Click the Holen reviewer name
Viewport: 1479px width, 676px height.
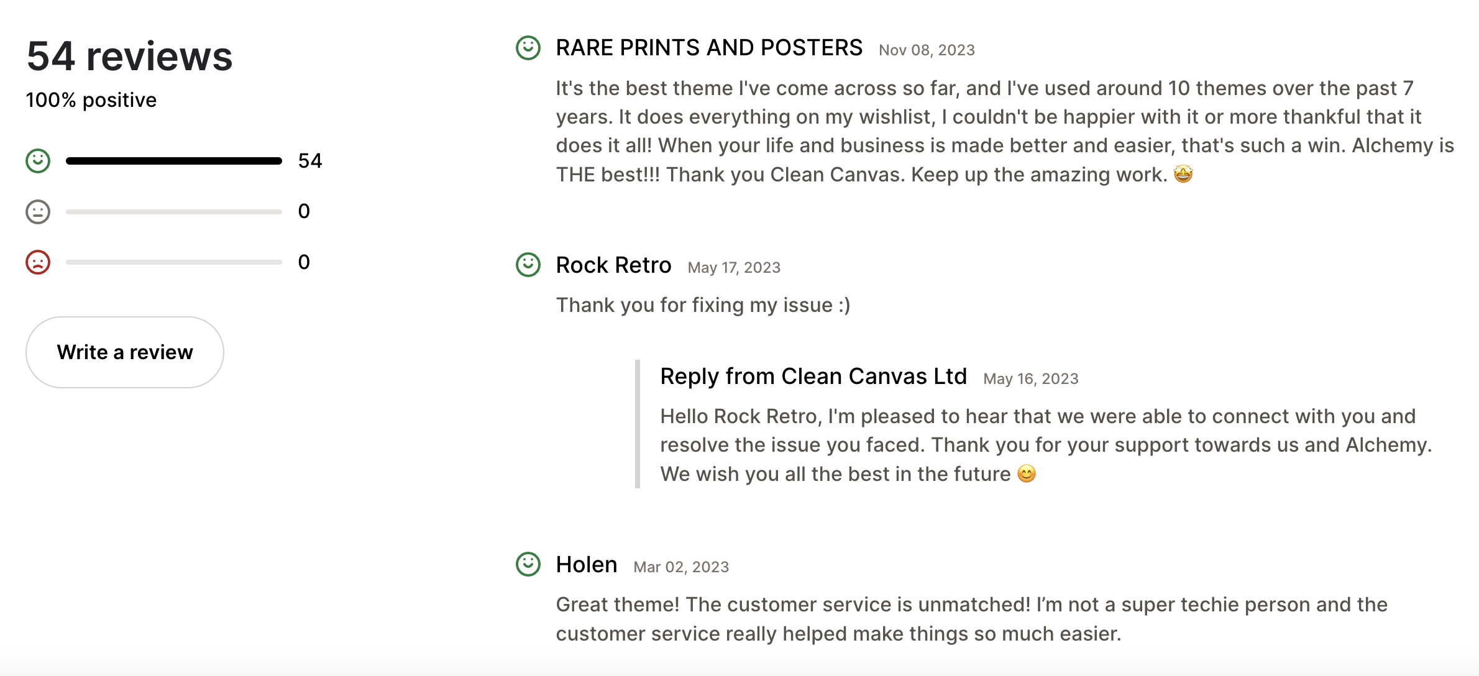point(586,565)
